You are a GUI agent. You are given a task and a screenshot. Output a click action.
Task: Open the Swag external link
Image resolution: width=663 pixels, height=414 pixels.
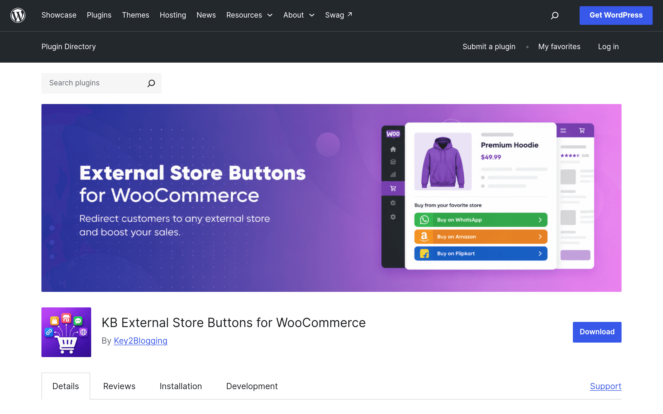click(x=339, y=15)
